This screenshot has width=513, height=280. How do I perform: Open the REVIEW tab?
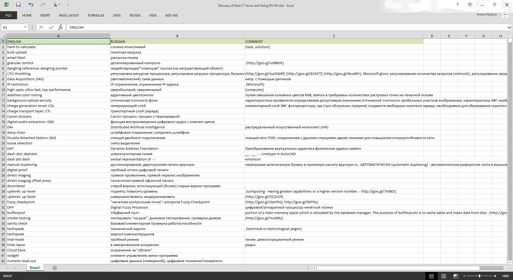pos(135,15)
